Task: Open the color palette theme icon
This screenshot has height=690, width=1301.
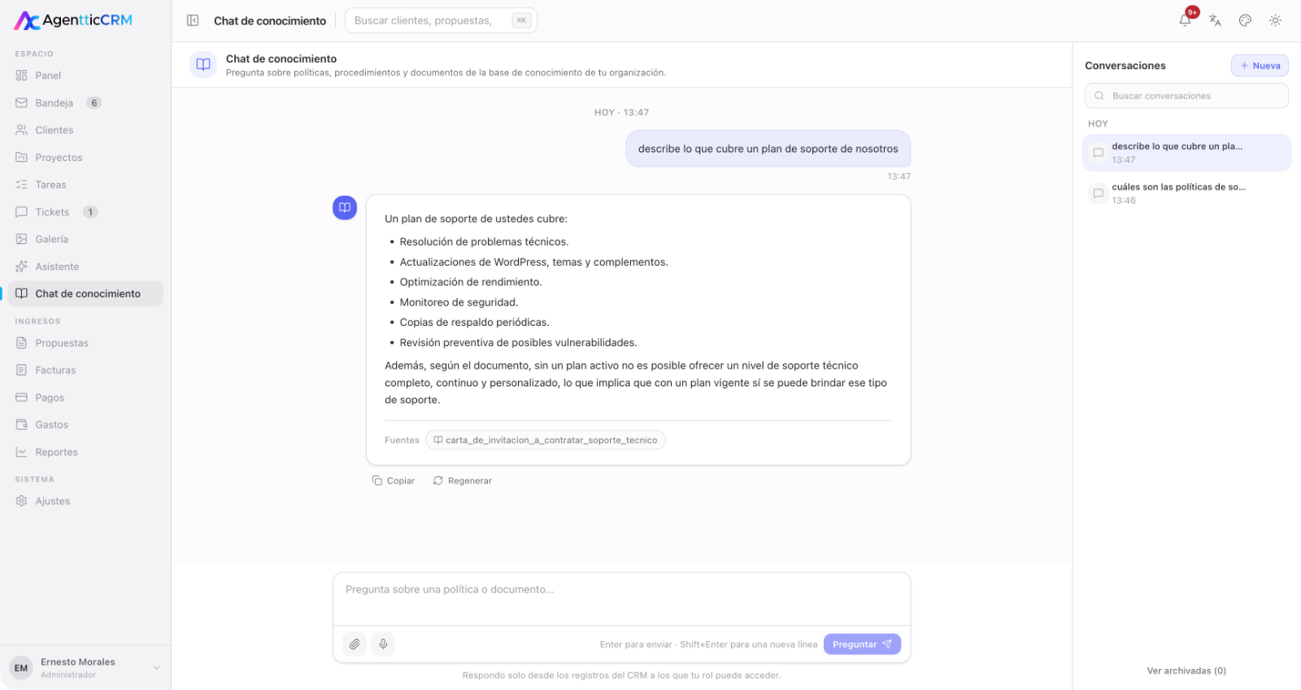Action: (x=1245, y=20)
